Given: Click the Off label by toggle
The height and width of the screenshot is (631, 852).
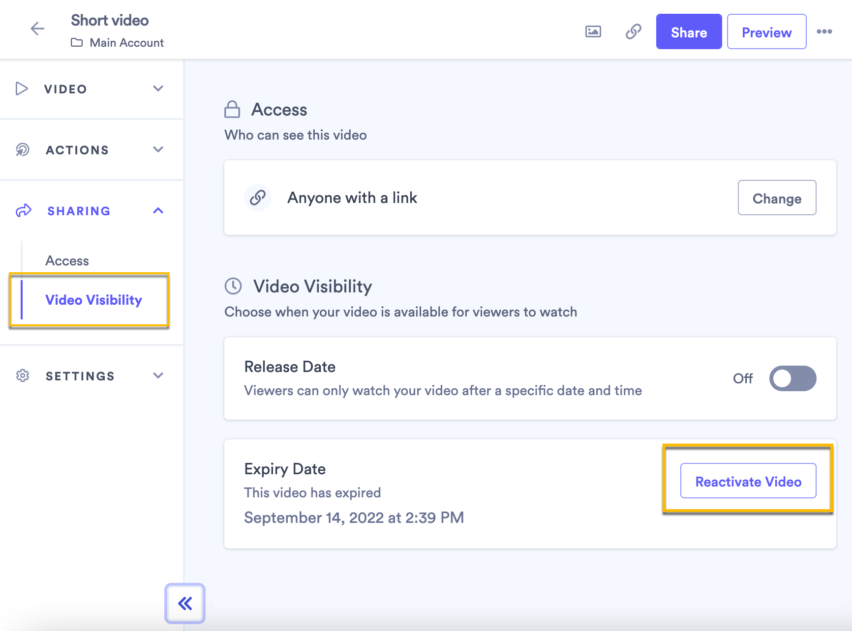Looking at the screenshot, I should [x=743, y=378].
